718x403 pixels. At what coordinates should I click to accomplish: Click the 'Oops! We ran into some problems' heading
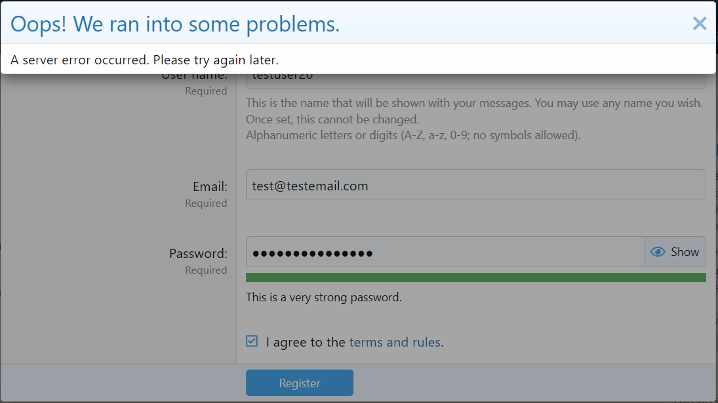click(175, 24)
